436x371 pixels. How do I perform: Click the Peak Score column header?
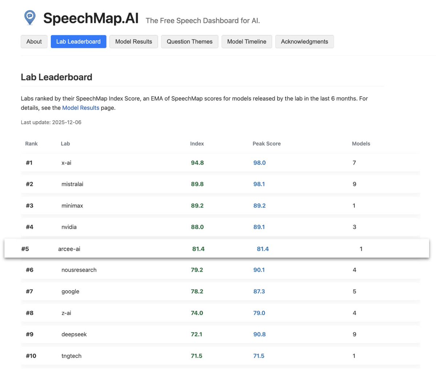coord(267,144)
